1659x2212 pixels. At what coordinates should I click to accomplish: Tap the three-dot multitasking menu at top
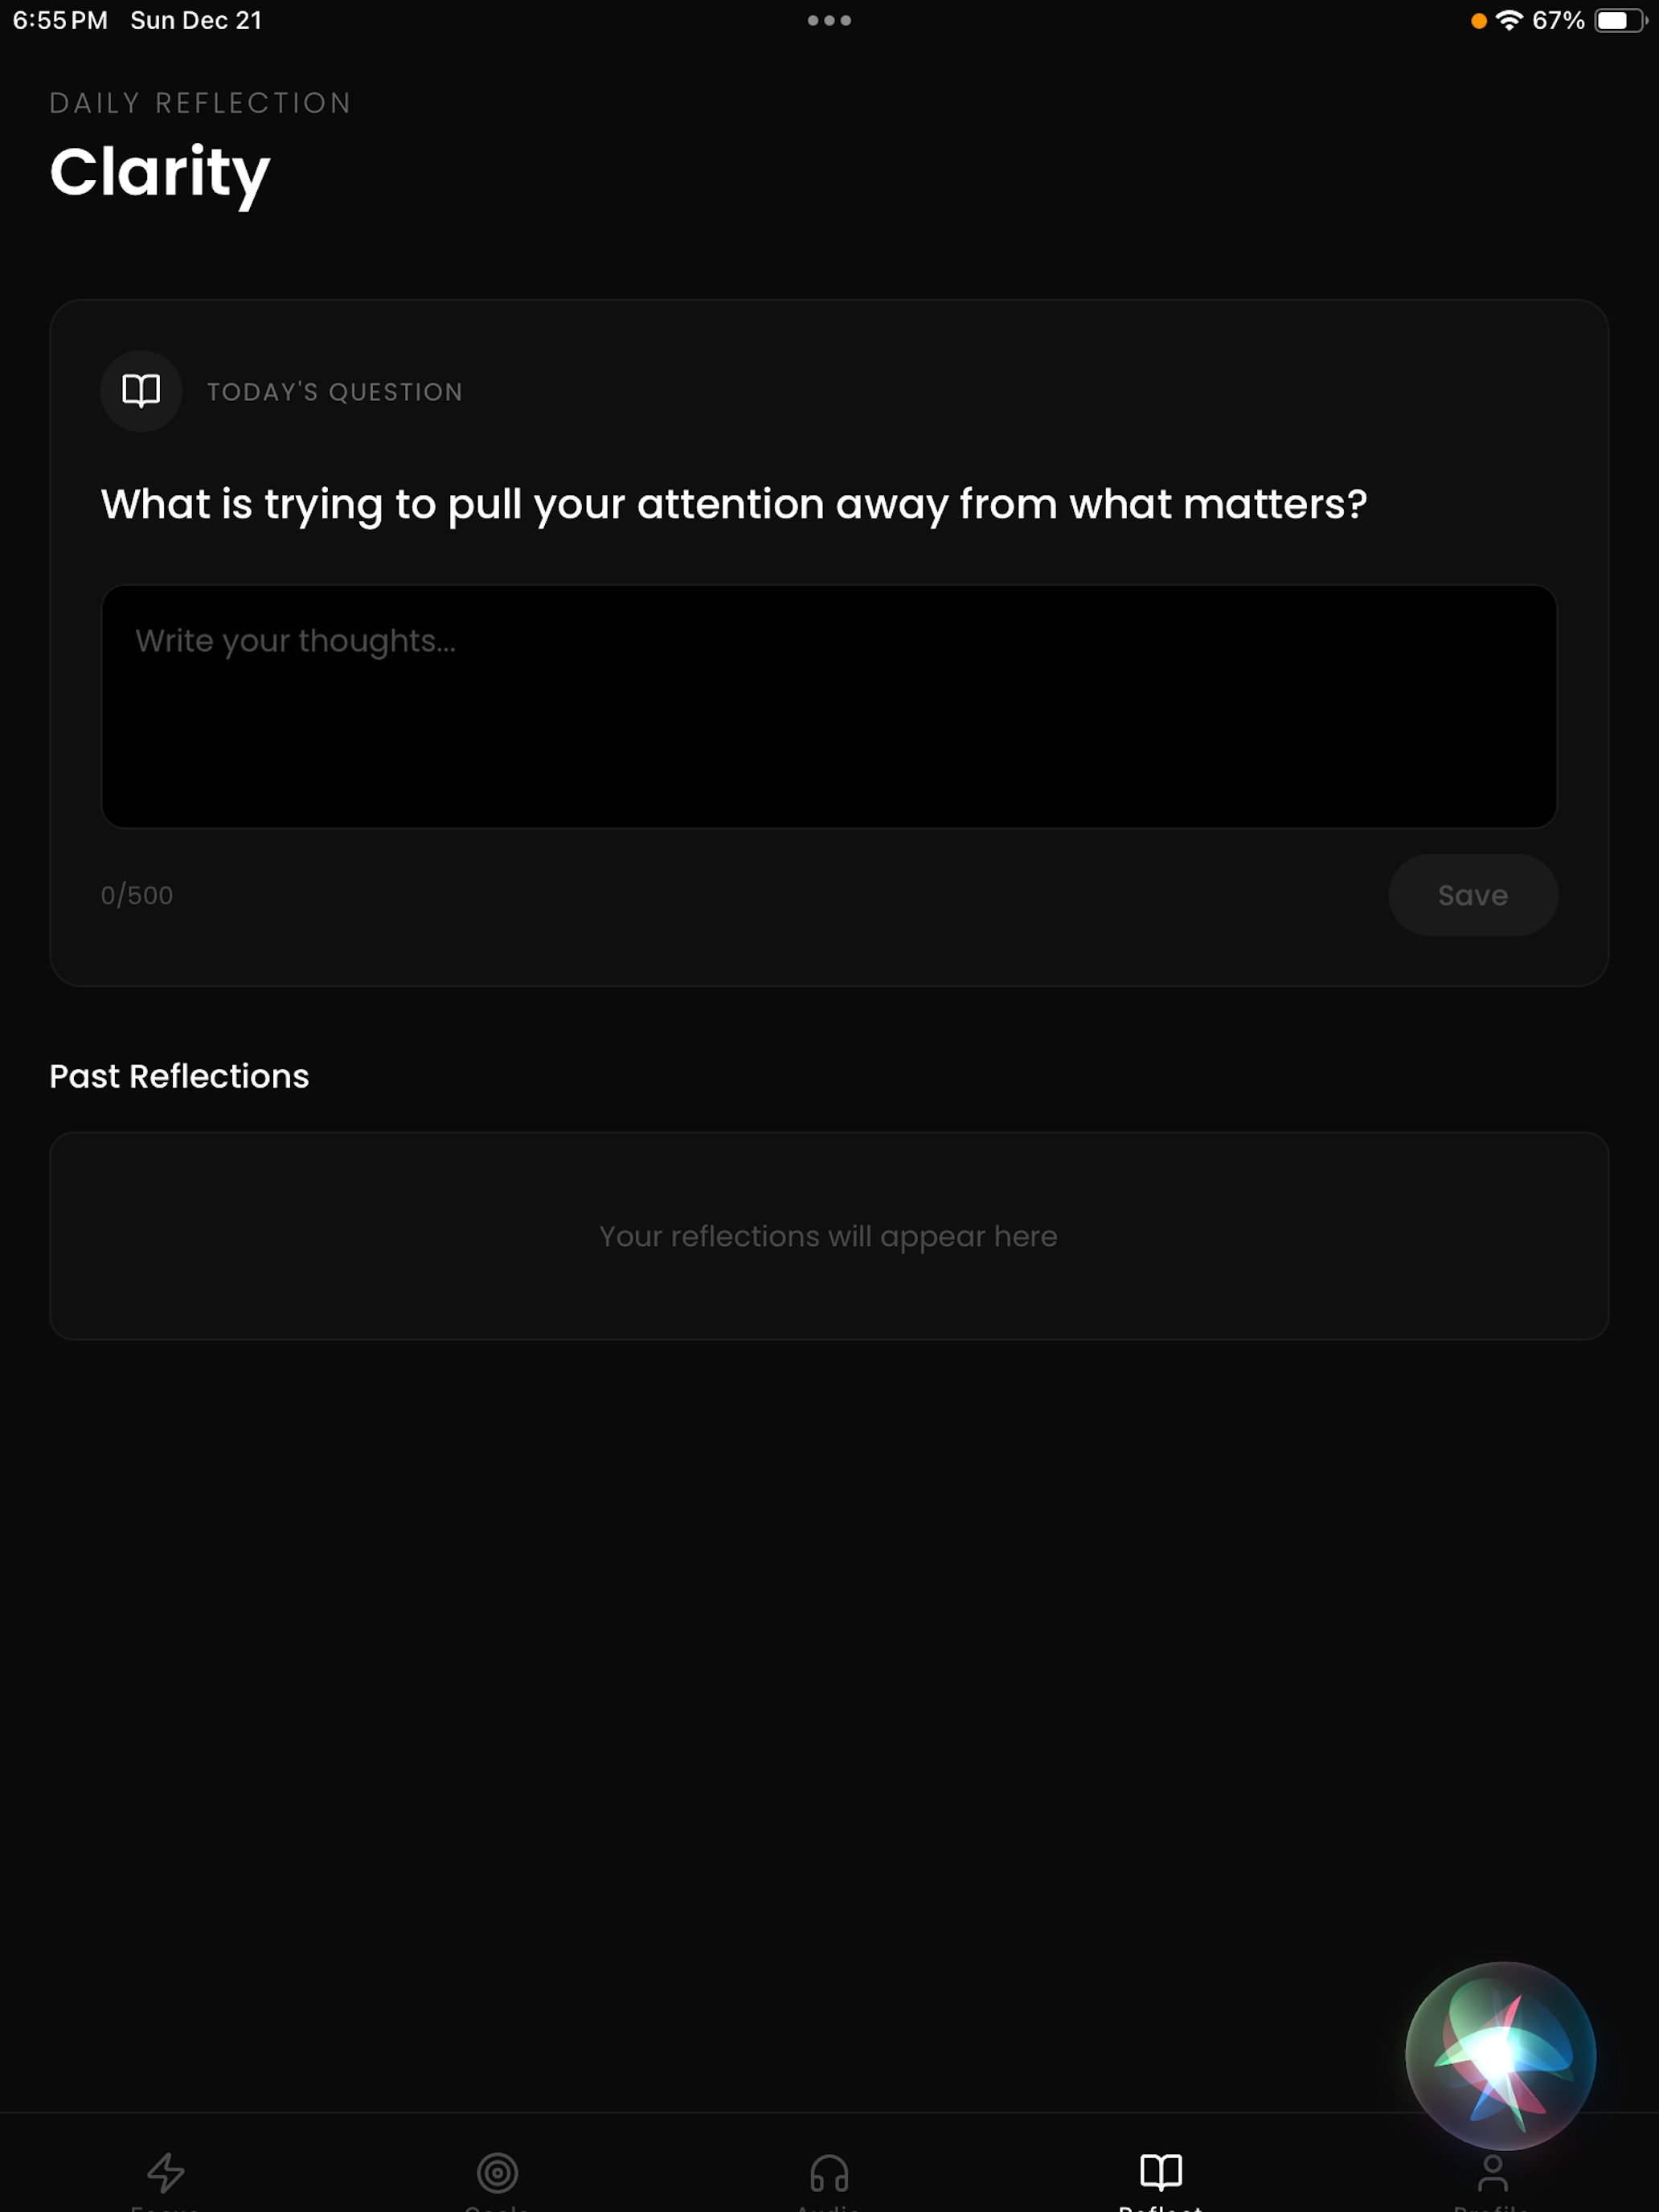(829, 20)
